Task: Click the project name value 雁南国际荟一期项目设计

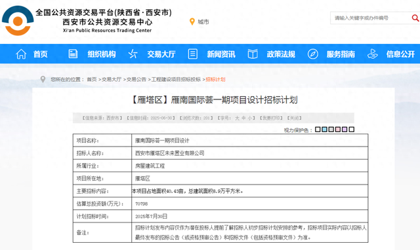Action: (x=162, y=141)
